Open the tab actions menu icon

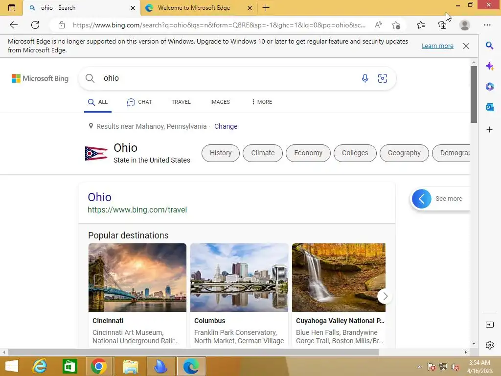click(x=12, y=8)
